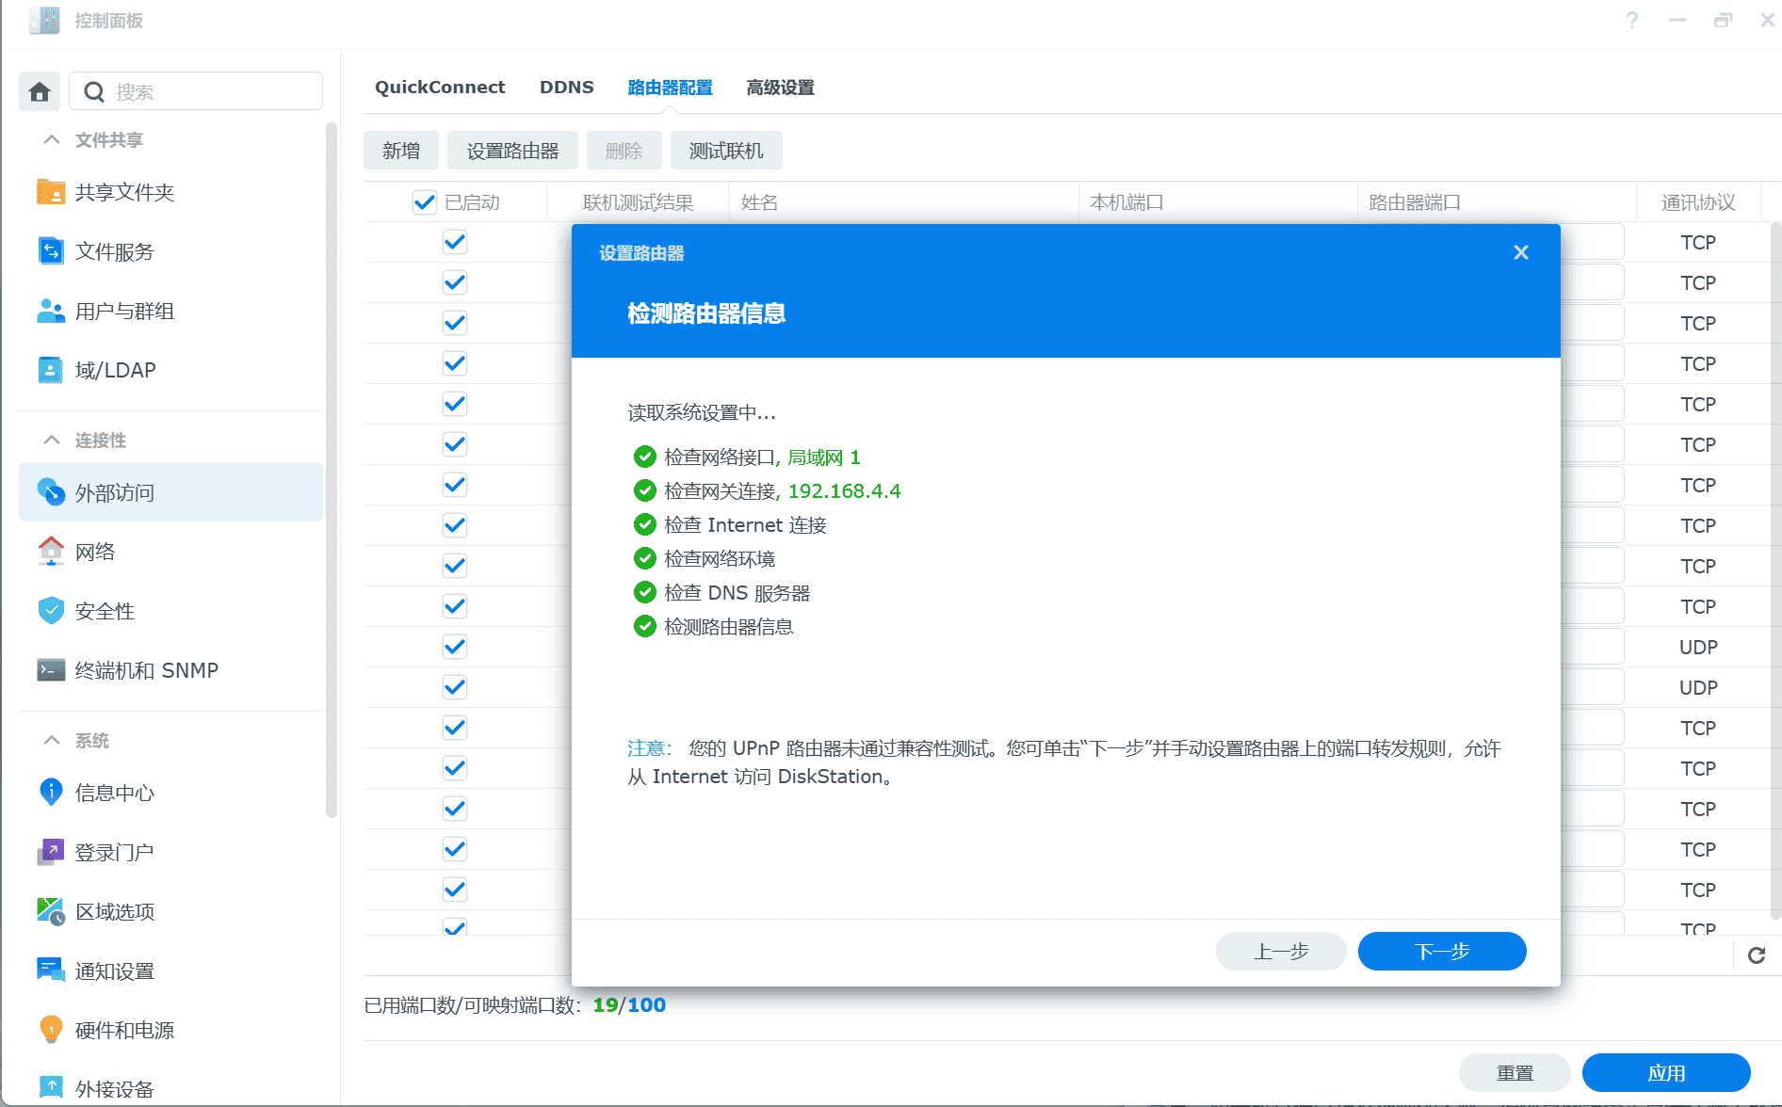
Task: Click the search input field
Action: (212, 91)
